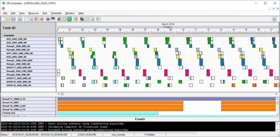
Task: Select the DMSP17_GND_SMD_NH task row
Action: (28, 68)
